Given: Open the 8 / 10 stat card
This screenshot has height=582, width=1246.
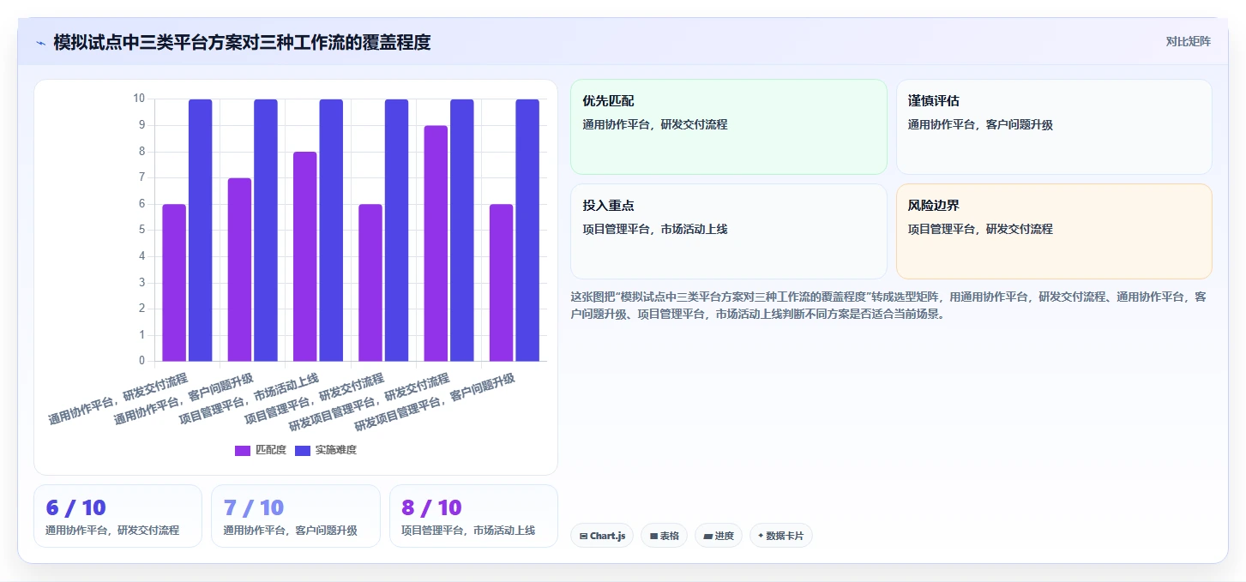Looking at the screenshot, I should point(473,516).
